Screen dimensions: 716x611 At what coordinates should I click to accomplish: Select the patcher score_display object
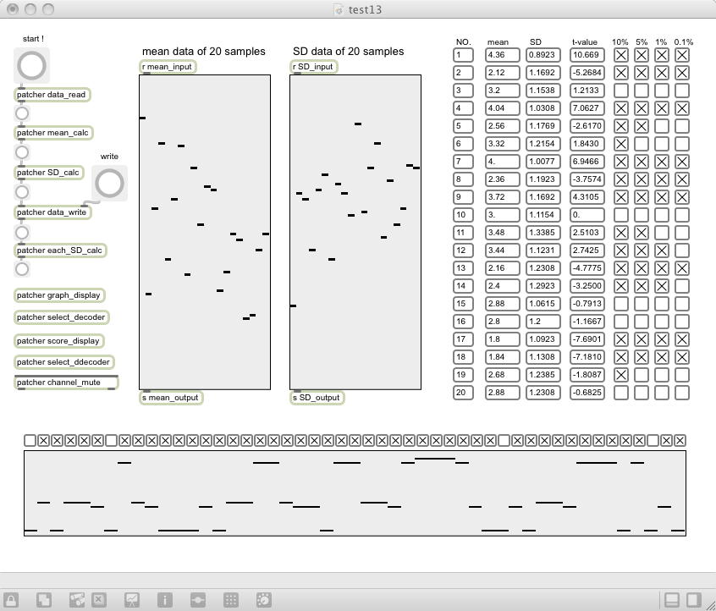click(x=59, y=341)
